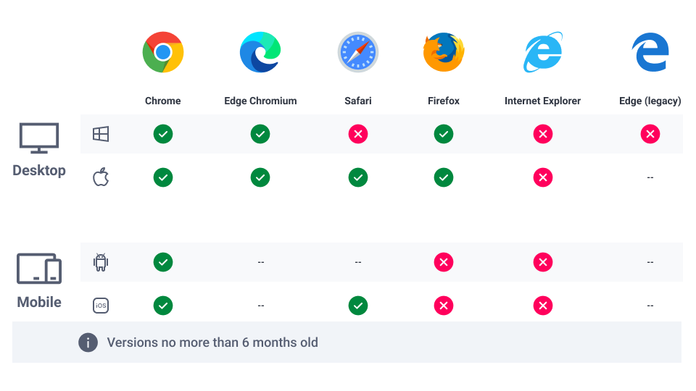Click the Internet Explorer column label
The width and height of the screenshot is (696, 391).
[543, 101]
